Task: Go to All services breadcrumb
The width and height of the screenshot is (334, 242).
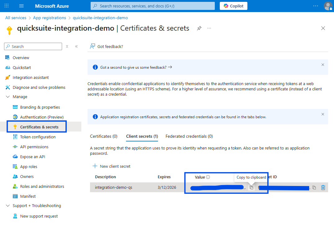Action: pos(16,18)
